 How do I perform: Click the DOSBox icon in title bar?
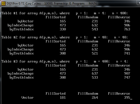pos(4,4)
